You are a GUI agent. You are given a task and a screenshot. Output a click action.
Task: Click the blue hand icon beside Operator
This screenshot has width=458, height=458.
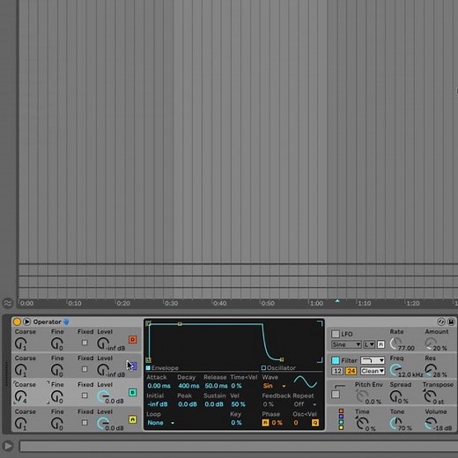click(x=66, y=321)
